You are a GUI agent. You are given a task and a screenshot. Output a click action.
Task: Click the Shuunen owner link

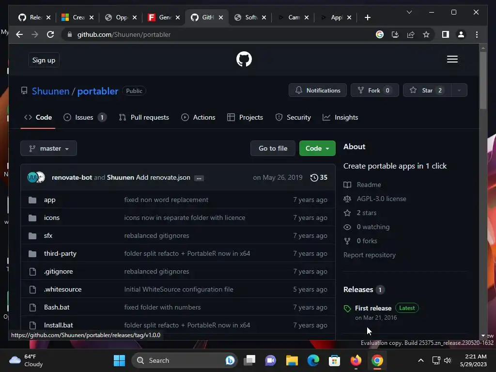(x=50, y=91)
